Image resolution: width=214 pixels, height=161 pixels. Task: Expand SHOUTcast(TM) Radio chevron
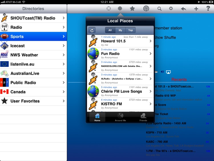pyautogui.click(x=64, y=18)
